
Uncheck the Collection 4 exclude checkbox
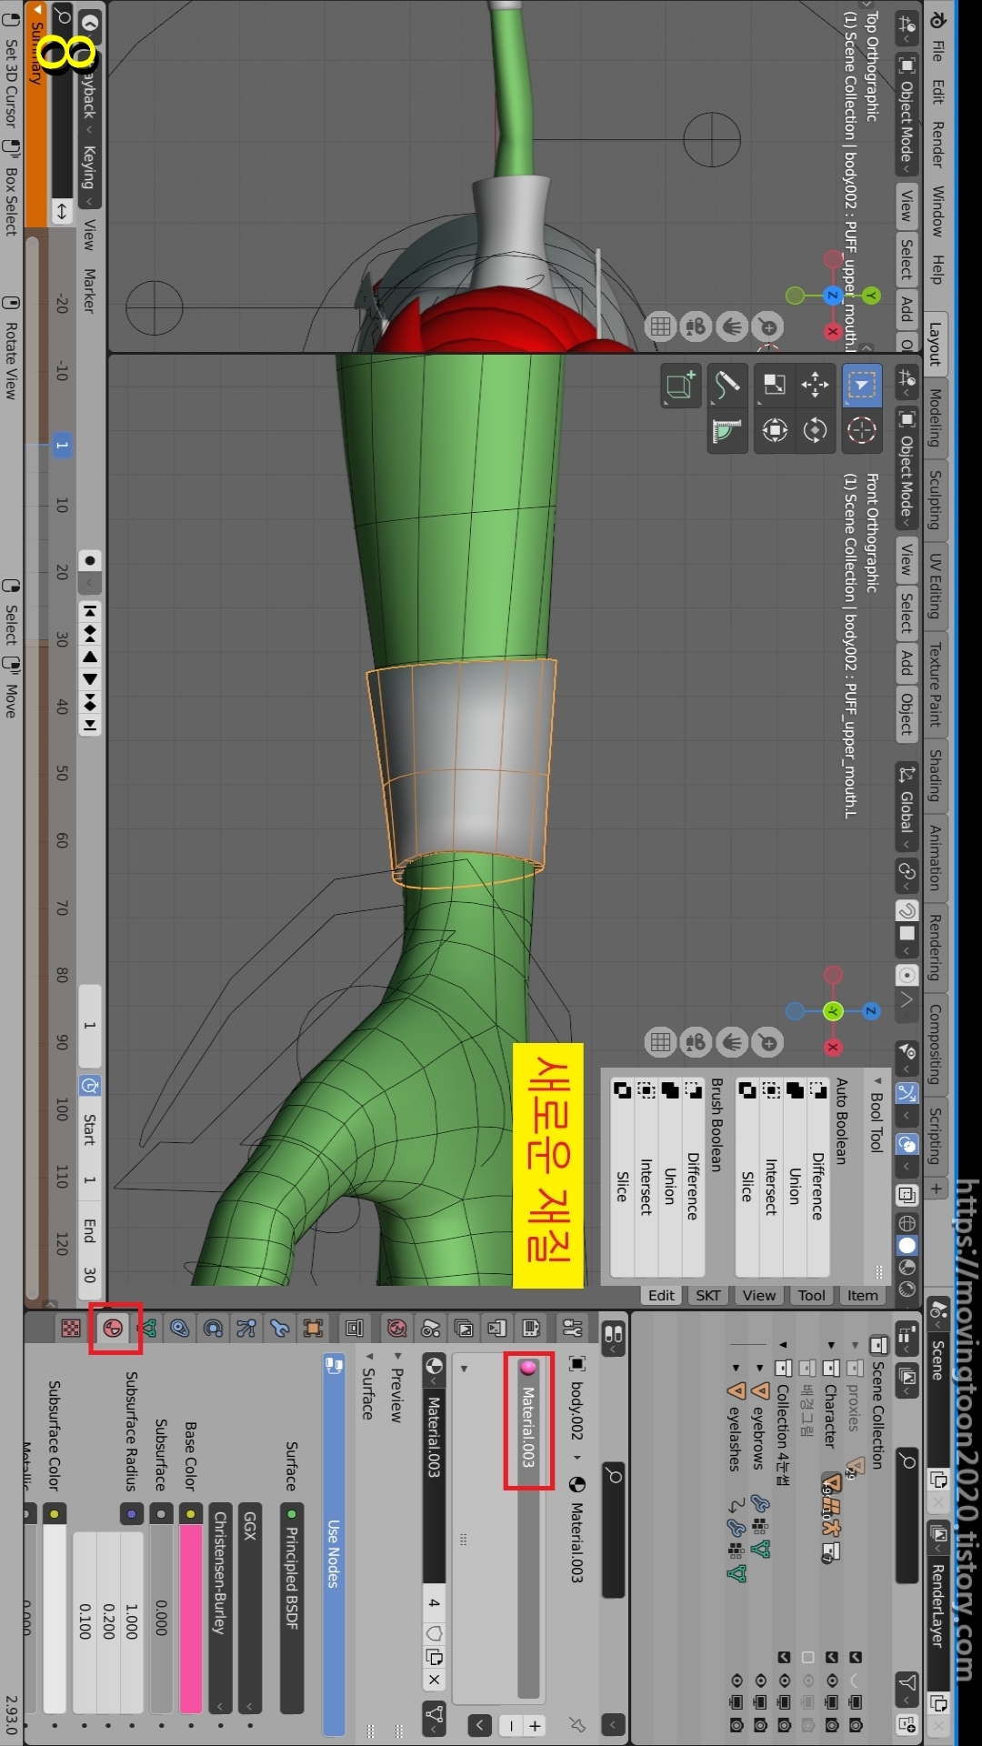pyautogui.click(x=784, y=1657)
